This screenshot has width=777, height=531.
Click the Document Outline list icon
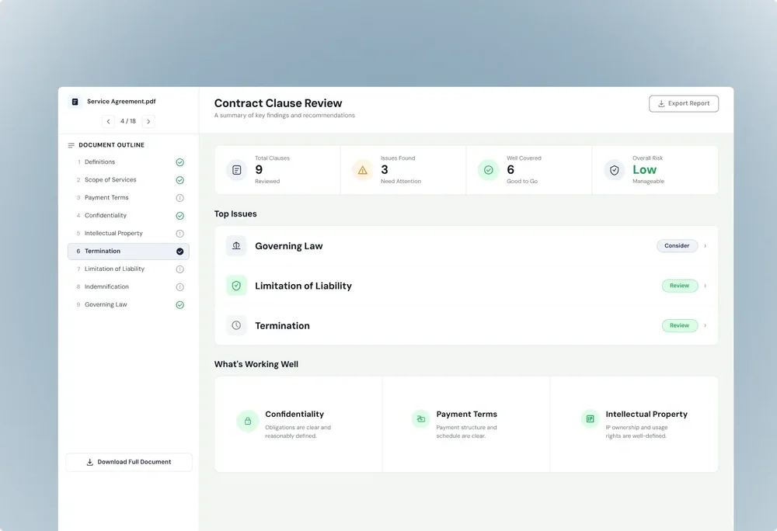coord(71,145)
